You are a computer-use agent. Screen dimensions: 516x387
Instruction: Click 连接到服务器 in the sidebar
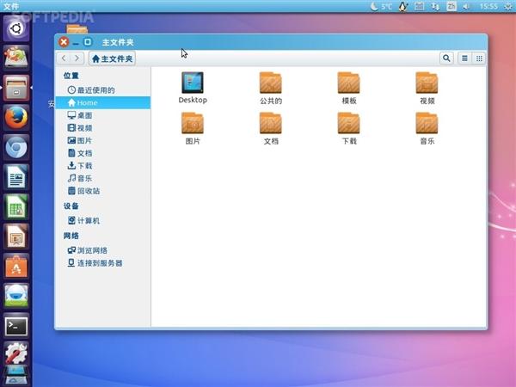[x=99, y=263]
